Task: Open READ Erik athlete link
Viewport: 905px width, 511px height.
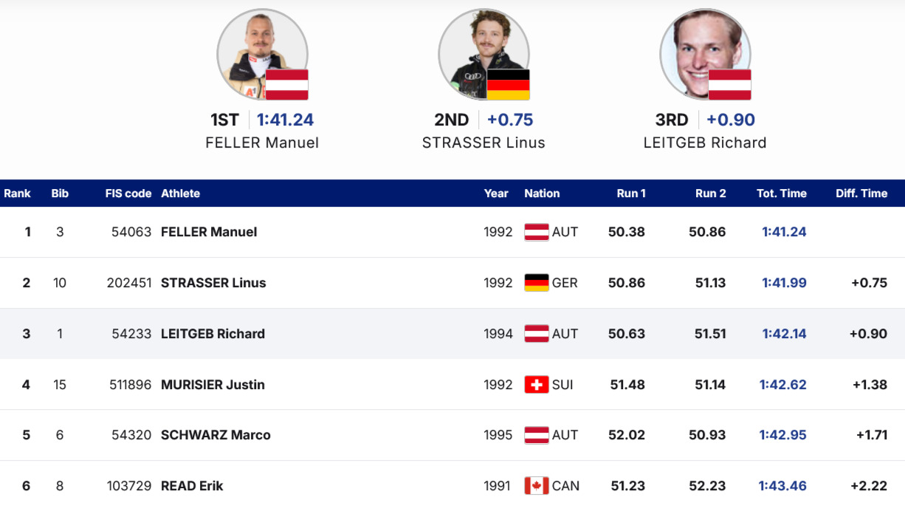Action: [x=192, y=486]
